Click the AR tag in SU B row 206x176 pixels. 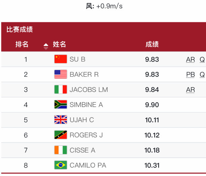191,59
